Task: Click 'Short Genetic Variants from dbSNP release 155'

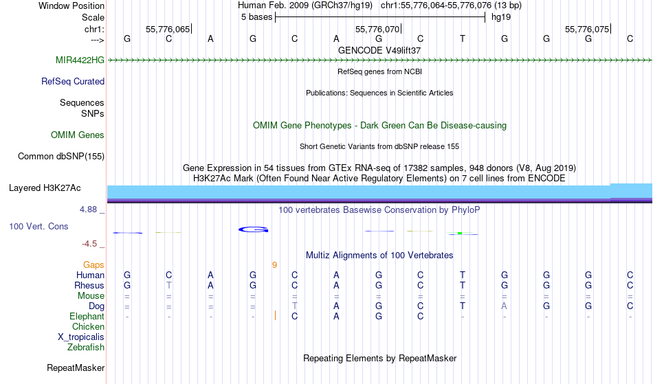Action: point(379,146)
